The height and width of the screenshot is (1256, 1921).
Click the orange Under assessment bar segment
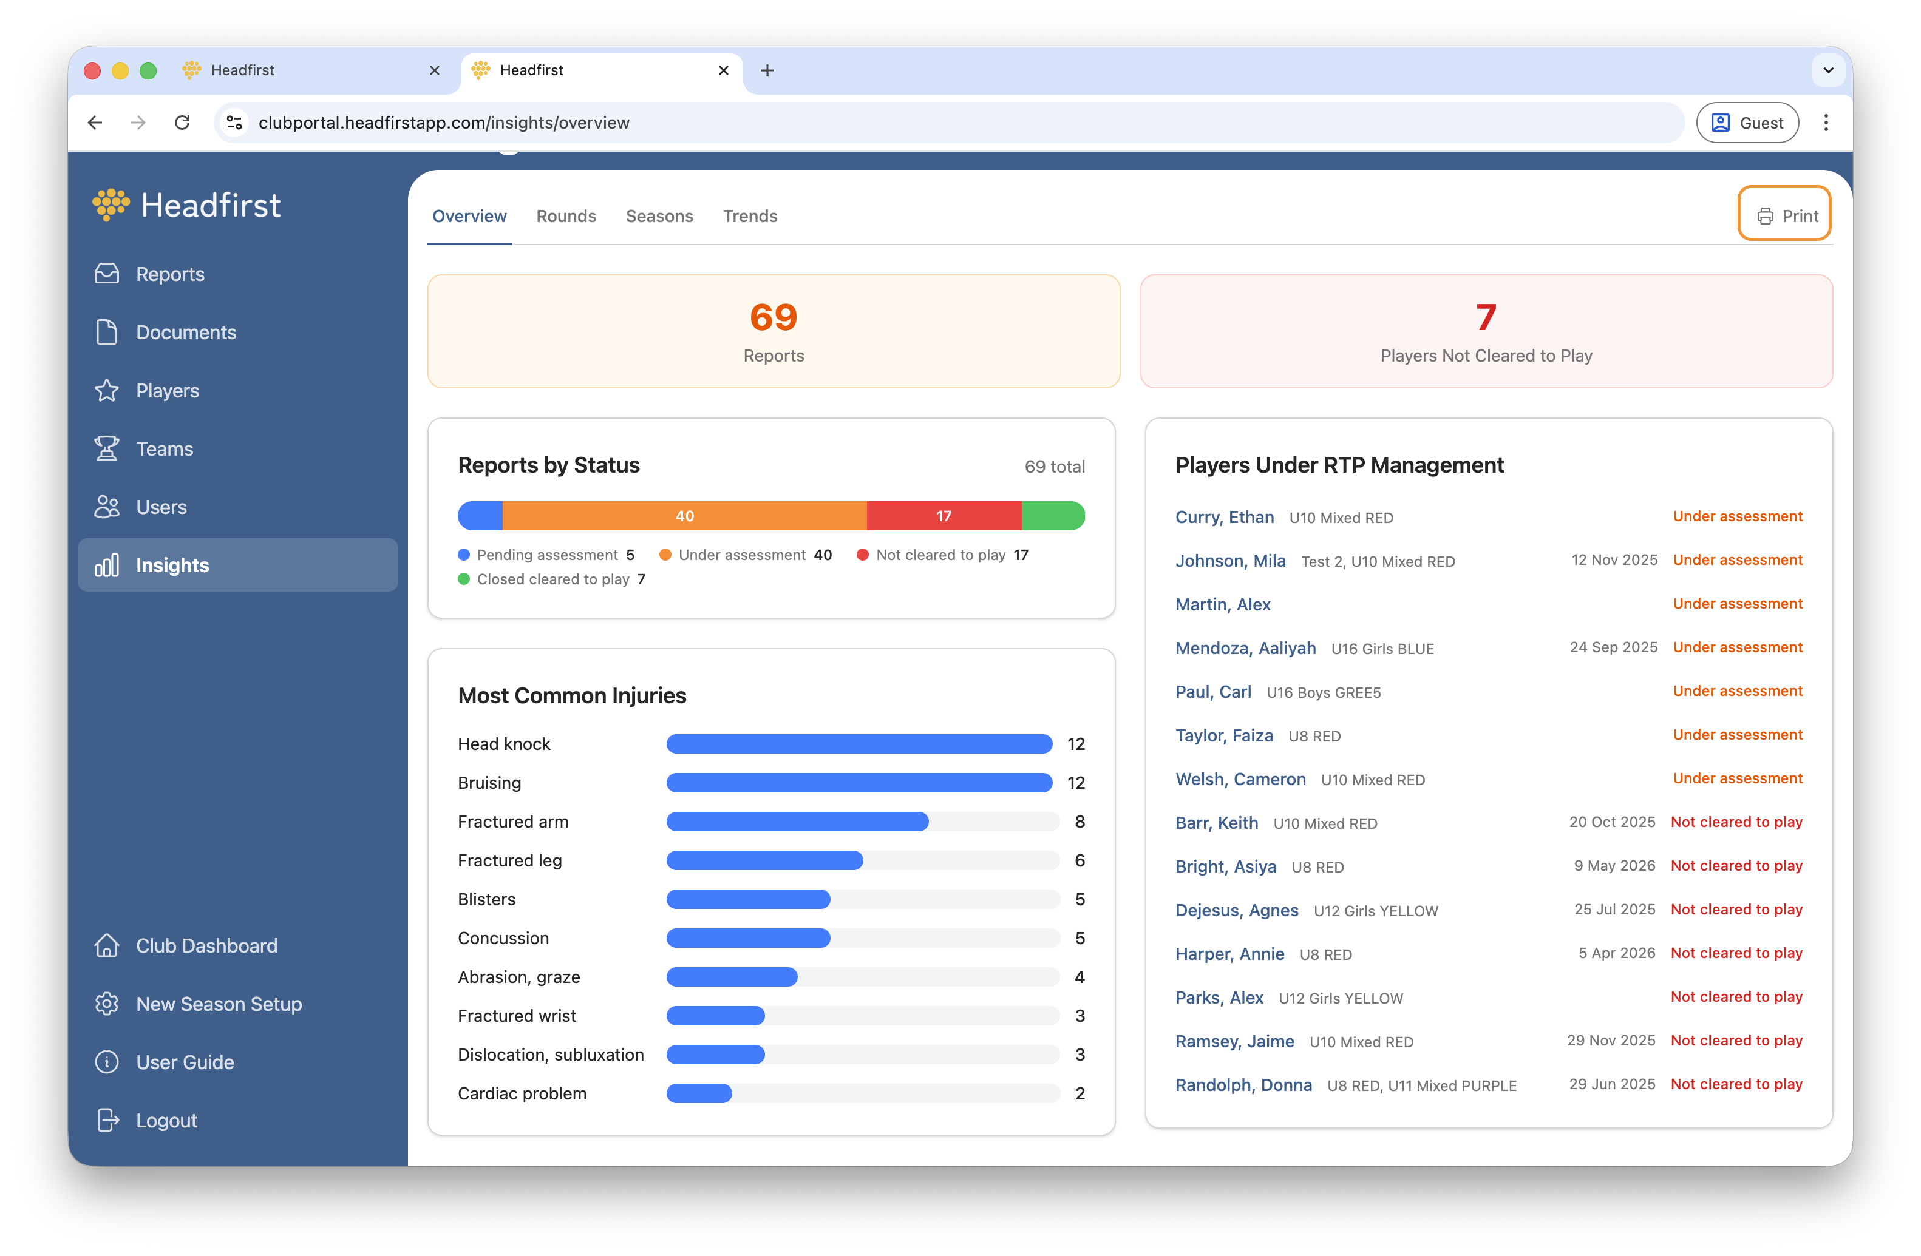click(684, 516)
